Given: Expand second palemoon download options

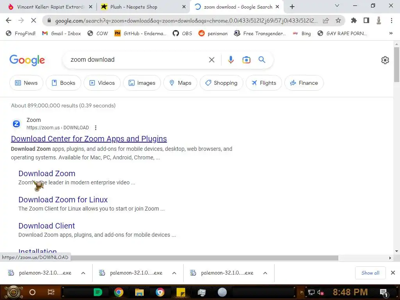Looking at the screenshot, I should point(174,273).
